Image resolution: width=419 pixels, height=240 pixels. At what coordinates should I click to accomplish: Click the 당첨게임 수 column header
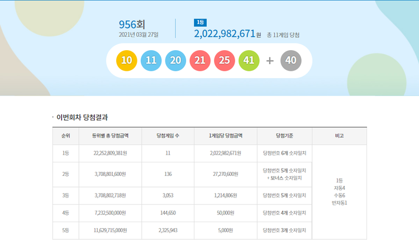(168, 136)
